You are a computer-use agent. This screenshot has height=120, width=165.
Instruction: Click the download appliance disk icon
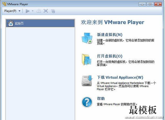coord(87,81)
